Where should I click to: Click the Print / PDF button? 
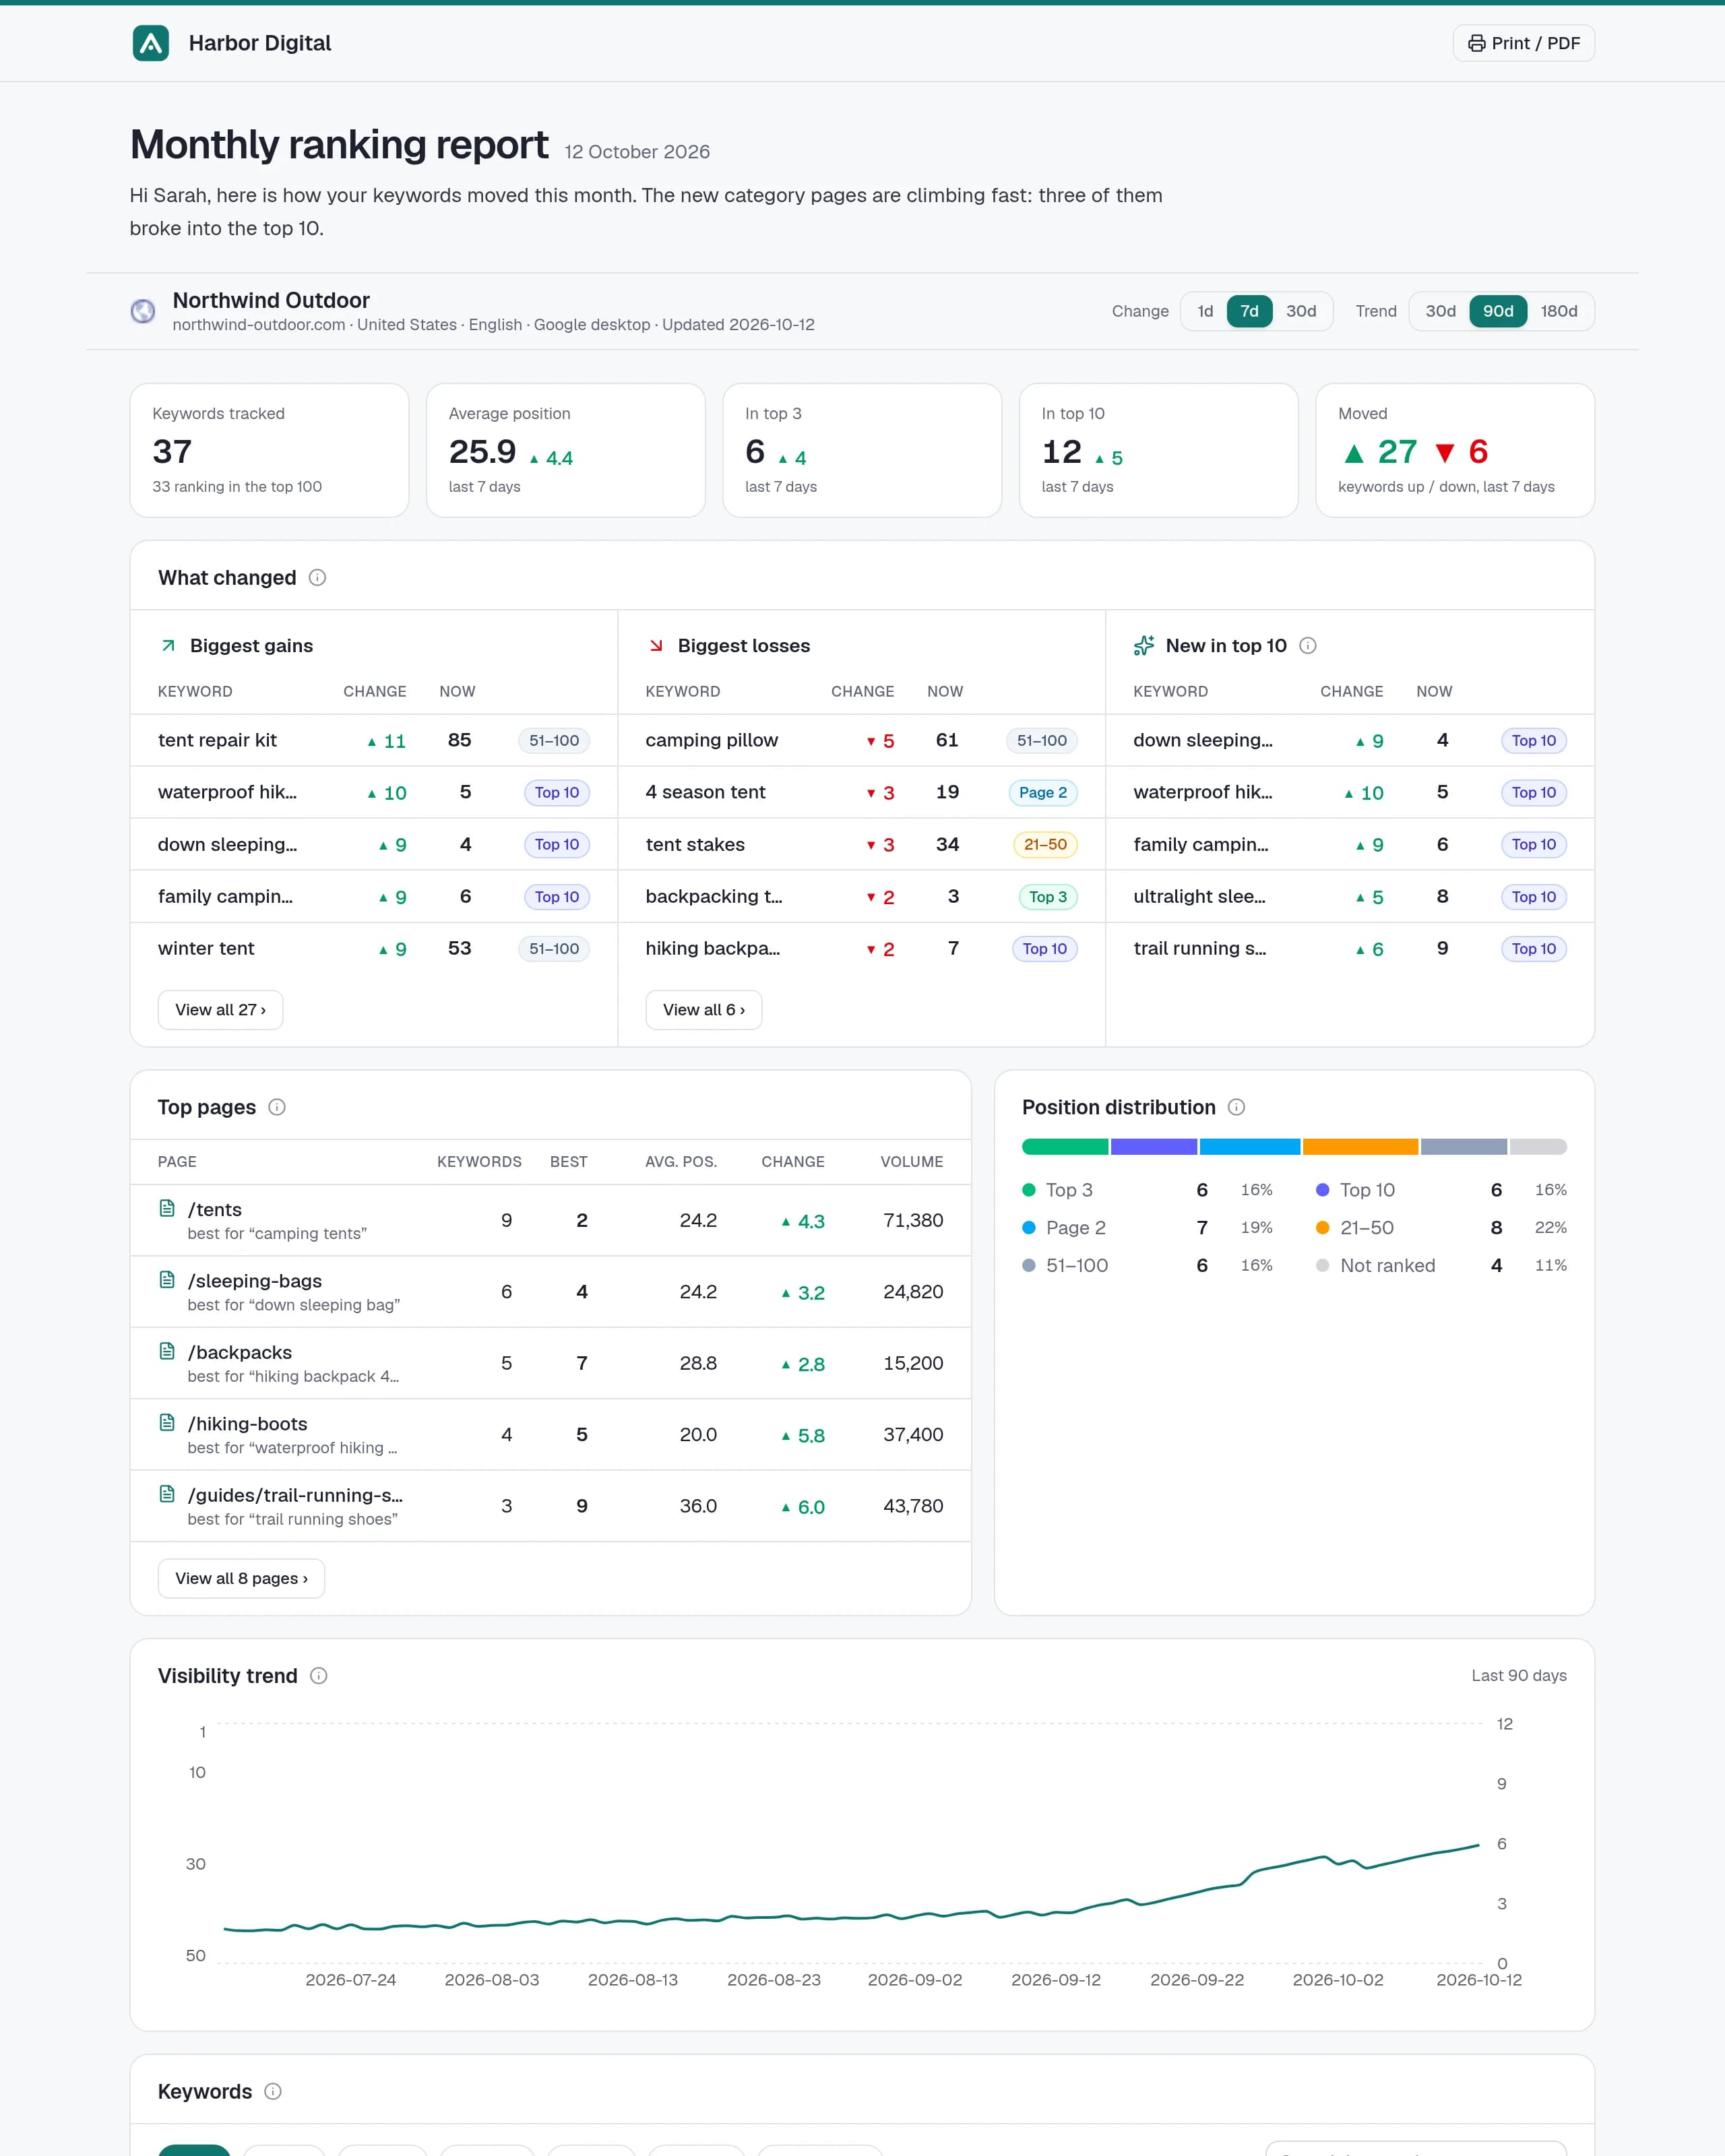point(1524,43)
